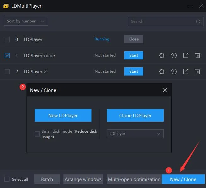Click the New / Clone bottom button
This screenshot has height=188, width=206.
tap(183, 179)
